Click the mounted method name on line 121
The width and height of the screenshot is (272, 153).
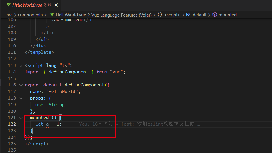pos(39,118)
